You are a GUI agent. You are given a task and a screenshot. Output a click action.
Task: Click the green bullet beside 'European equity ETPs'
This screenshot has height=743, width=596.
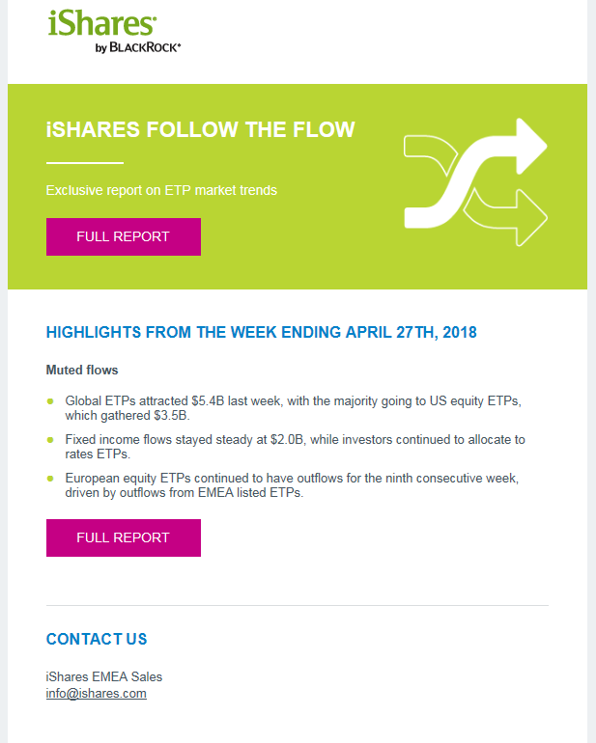pos(50,478)
